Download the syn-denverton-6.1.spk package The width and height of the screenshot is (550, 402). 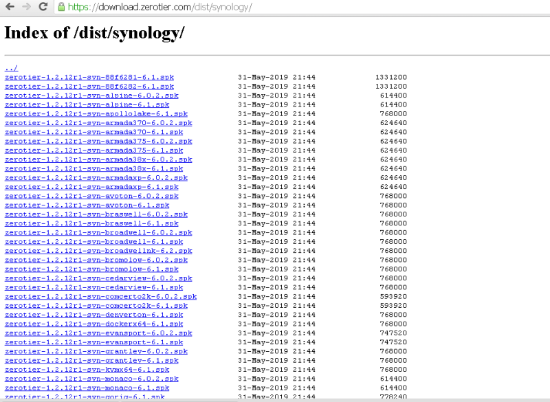(93, 315)
